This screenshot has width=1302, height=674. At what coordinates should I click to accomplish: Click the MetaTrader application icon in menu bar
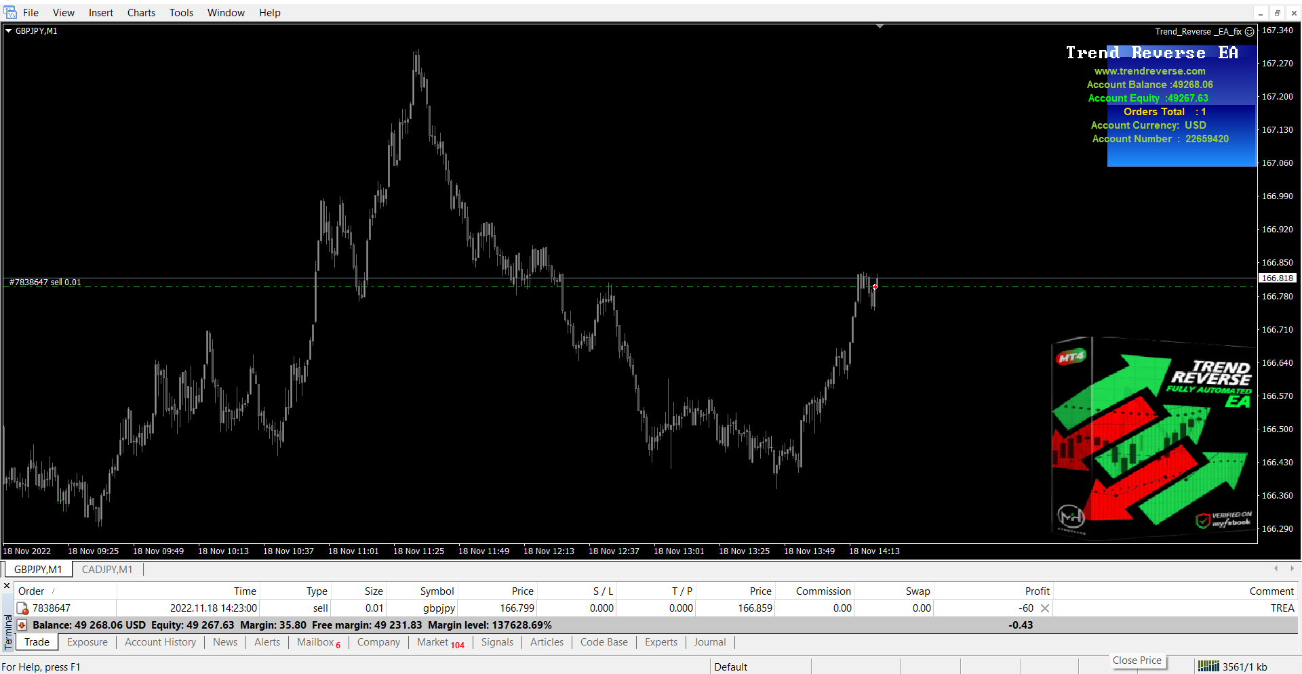point(9,12)
